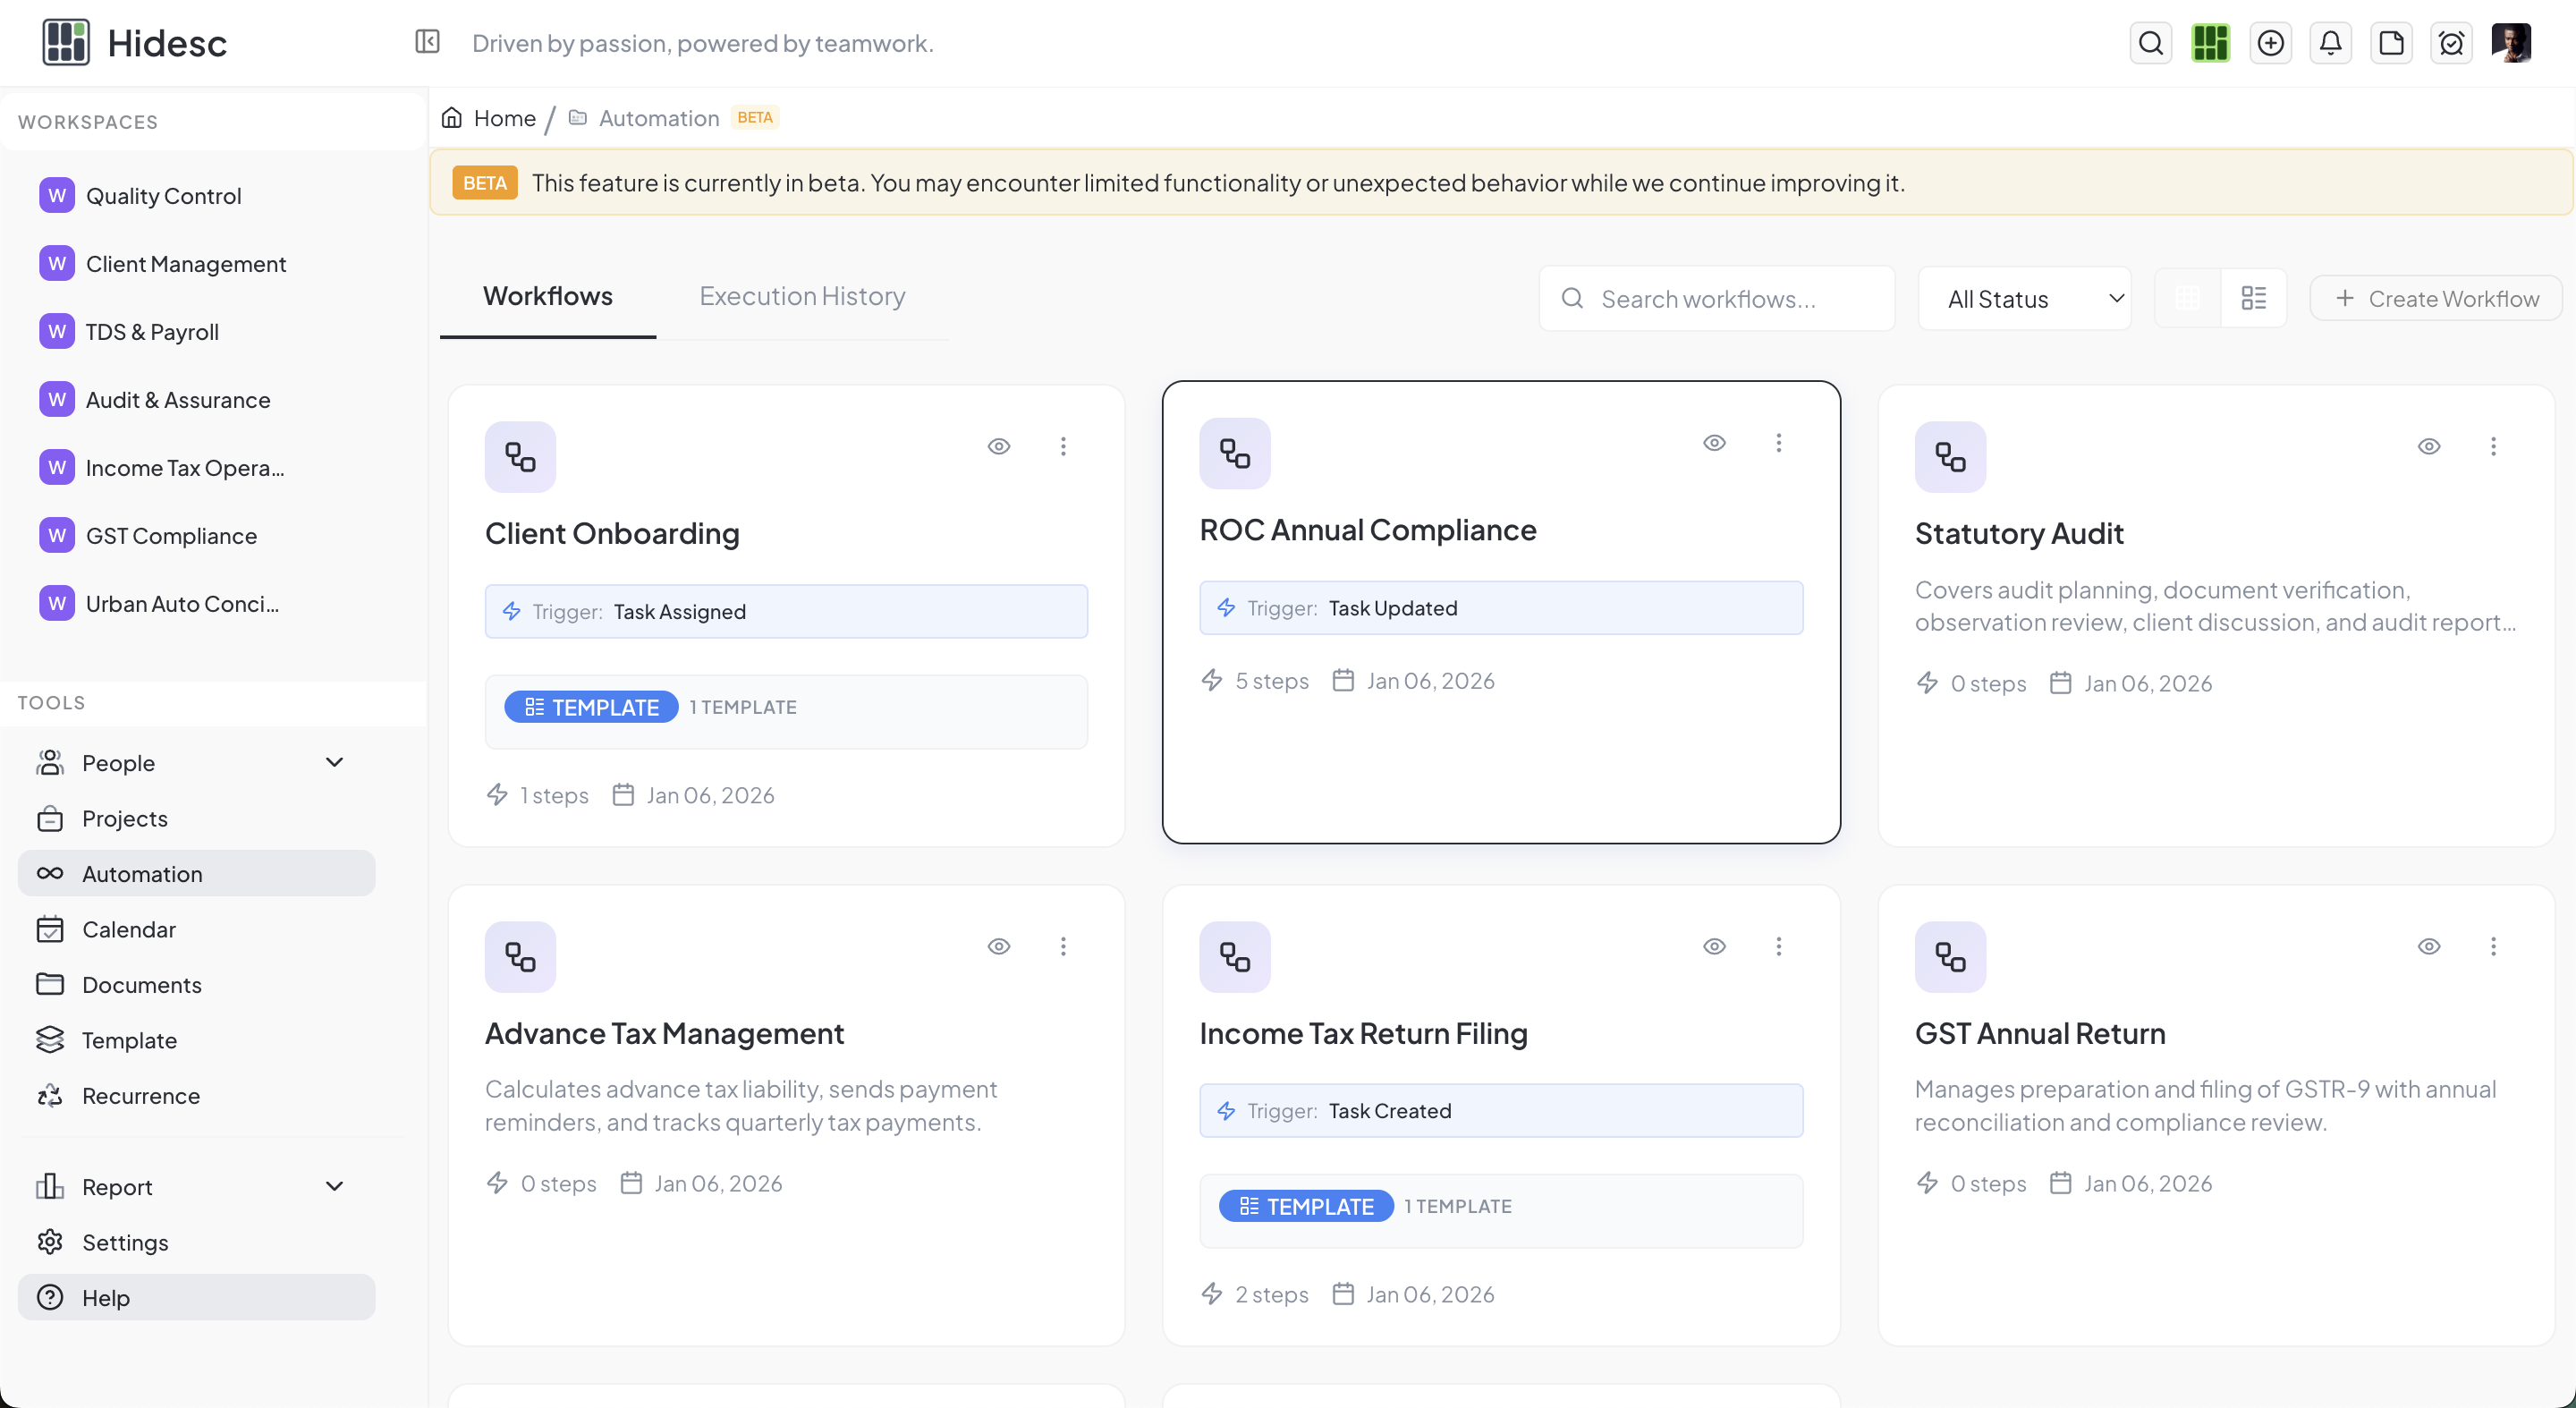The image size is (2576, 1408).
Task: Open Recurrence in the Tools menu
Action: click(x=141, y=1096)
